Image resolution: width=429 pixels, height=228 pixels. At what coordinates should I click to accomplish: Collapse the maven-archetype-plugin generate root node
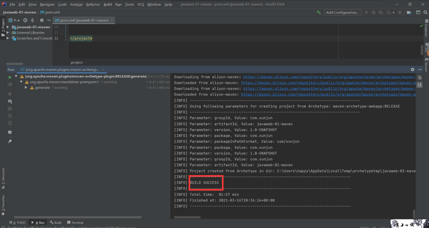(17, 77)
